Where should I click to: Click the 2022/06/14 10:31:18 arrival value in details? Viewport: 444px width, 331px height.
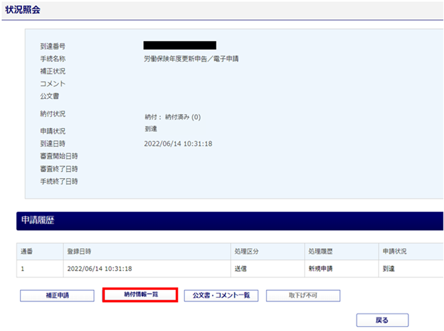click(178, 144)
